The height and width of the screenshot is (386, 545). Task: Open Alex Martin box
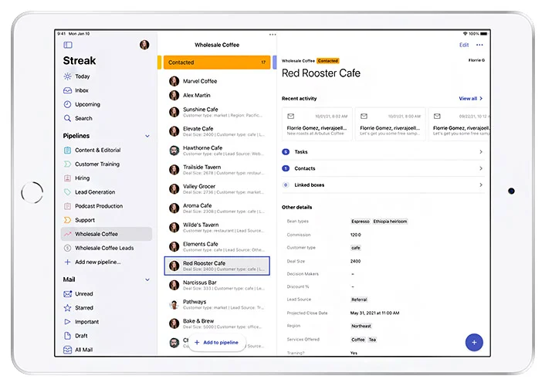click(x=217, y=95)
